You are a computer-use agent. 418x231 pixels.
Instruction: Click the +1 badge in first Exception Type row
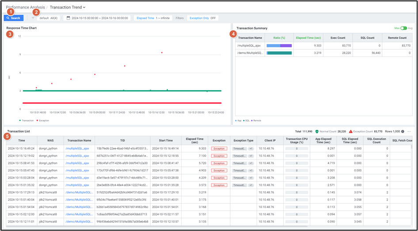251,148
